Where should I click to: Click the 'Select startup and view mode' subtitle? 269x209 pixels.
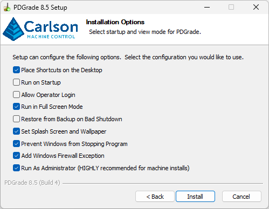145,32
